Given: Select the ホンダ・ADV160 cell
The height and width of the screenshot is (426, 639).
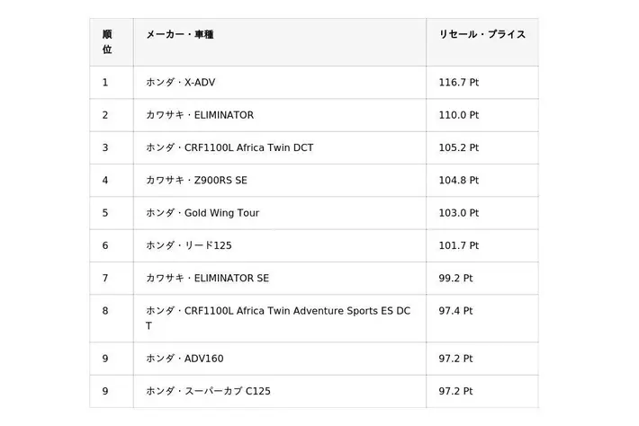Looking at the screenshot, I should pyautogui.click(x=184, y=359).
